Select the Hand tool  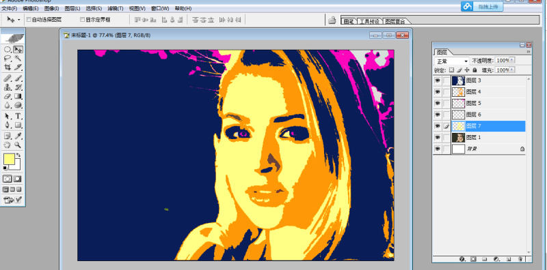click(8, 145)
